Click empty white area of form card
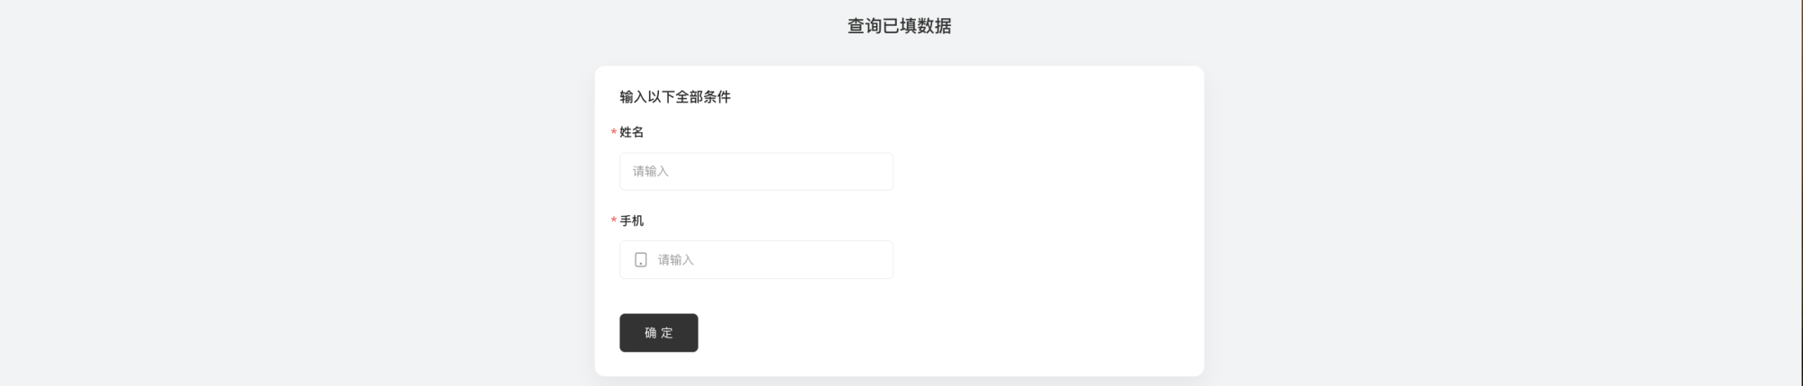 1046,225
